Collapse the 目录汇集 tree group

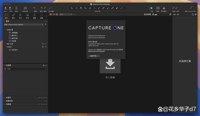pos(6,30)
